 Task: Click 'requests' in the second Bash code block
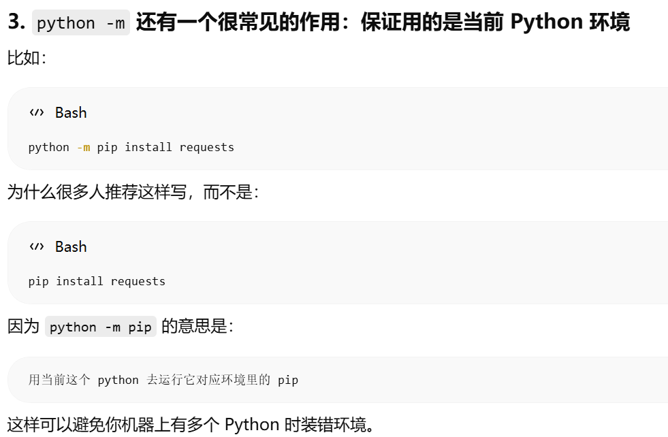pyautogui.click(x=138, y=282)
